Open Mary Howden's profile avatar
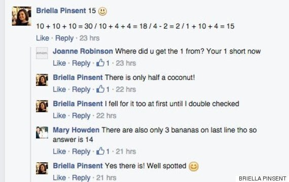 click(x=42, y=132)
